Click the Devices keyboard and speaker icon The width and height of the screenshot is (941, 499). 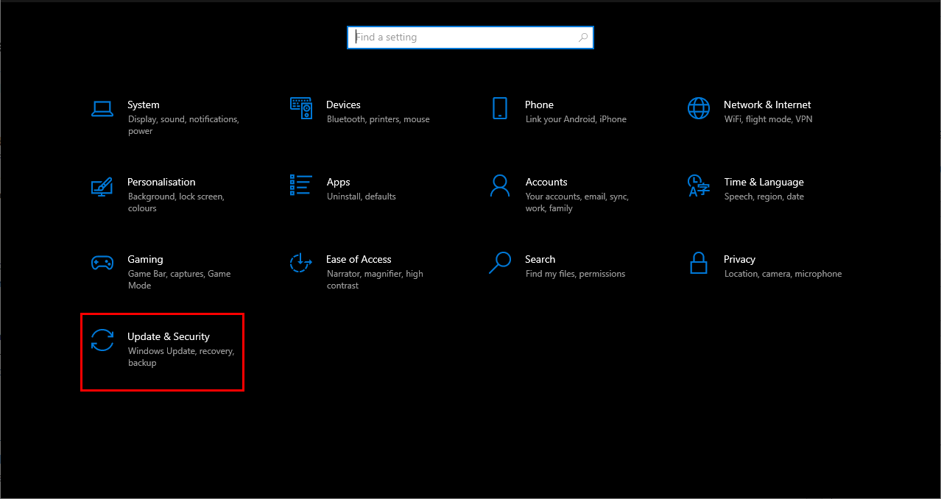pyautogui.click(x=301, y=108)
